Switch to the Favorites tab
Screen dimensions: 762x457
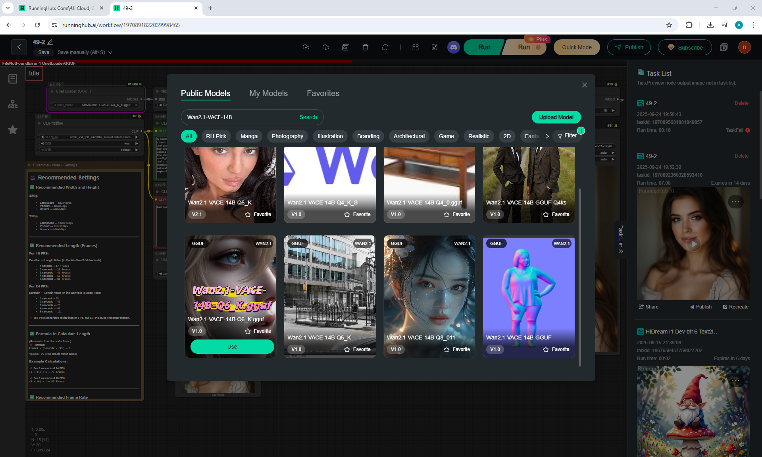point(323,93)
